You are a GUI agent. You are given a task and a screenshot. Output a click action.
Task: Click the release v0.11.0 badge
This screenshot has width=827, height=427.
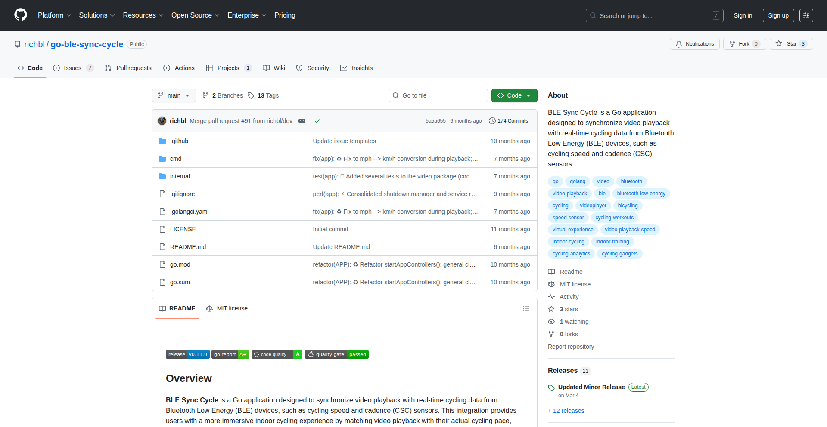click(x=188, y=354)
